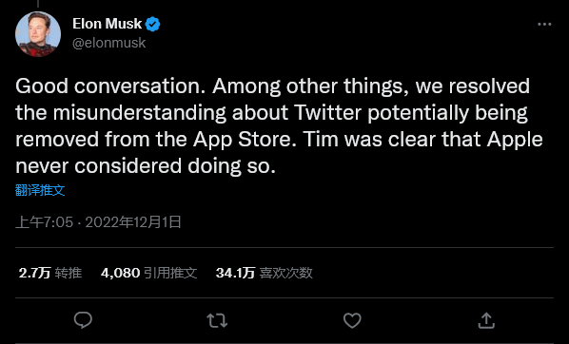
Task: View the 2.7万 retweet count
Action: click(x=34, y=273)
